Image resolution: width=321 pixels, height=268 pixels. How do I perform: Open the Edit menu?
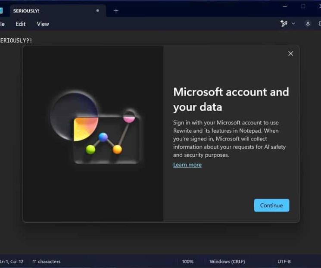click(21, 24)
